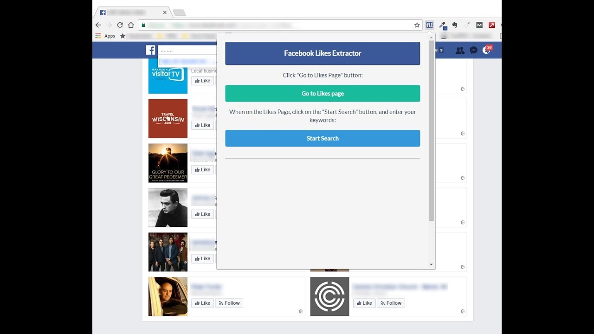The image size is (594, 334).
Task: View site info via green padlock
Action: [143, 25]
